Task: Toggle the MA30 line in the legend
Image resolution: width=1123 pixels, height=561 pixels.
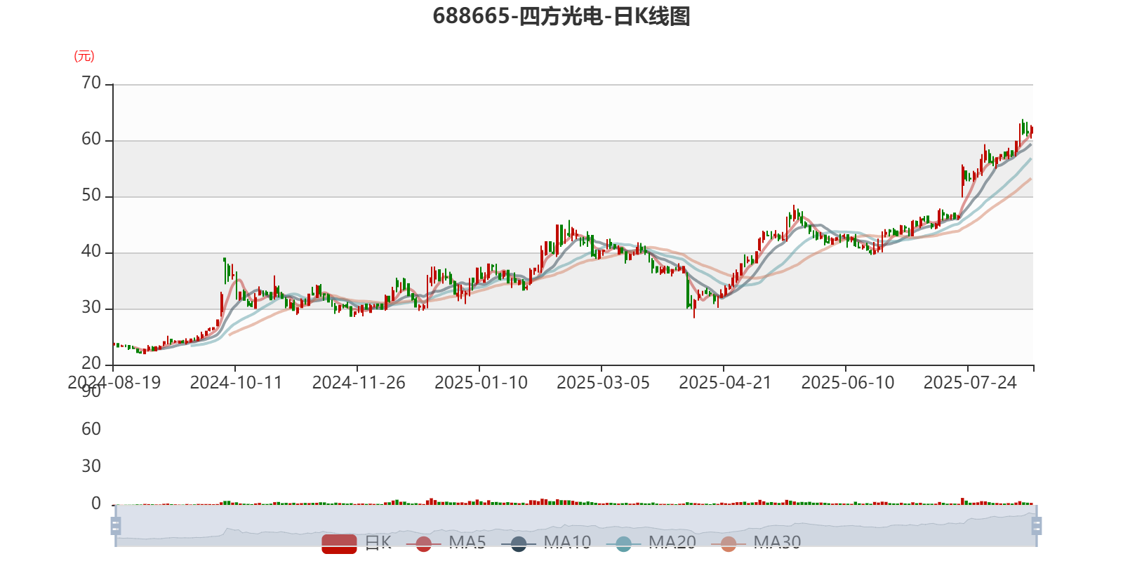Action: tap(756, 543)
